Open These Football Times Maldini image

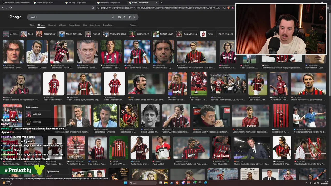click(309, 116)
